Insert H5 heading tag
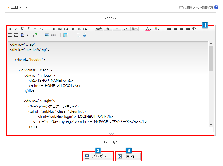Viewport: 223px width, 166px height. 79,29
